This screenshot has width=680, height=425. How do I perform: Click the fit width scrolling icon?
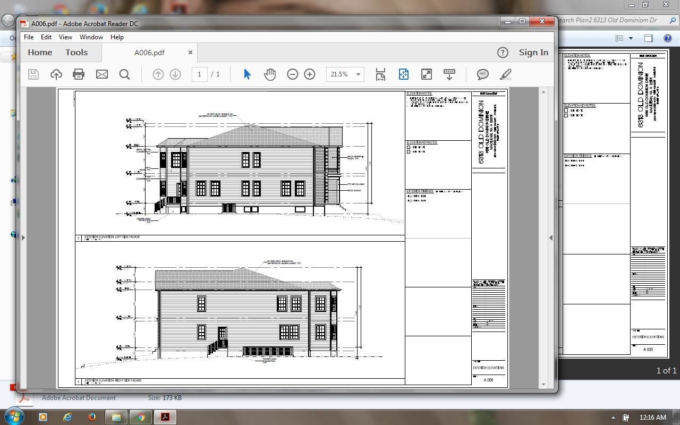(380, 74)
